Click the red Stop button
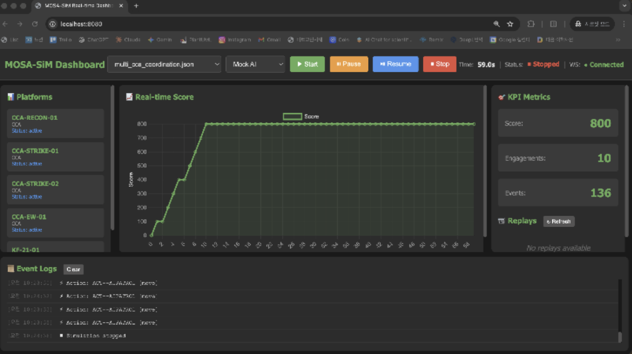The width and height of the screenshot is (632, 354). pyautogui.click(x=439, y=64)
